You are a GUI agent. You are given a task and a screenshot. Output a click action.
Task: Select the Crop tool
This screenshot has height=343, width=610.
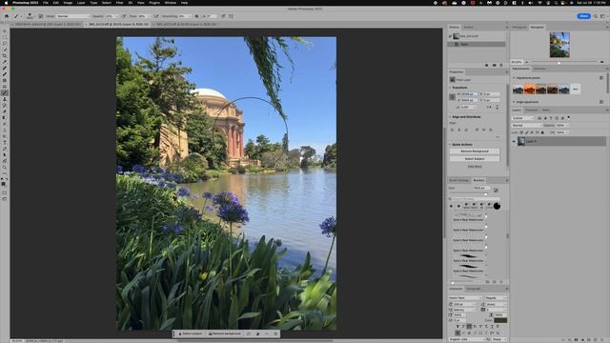(x=5, y=56)
